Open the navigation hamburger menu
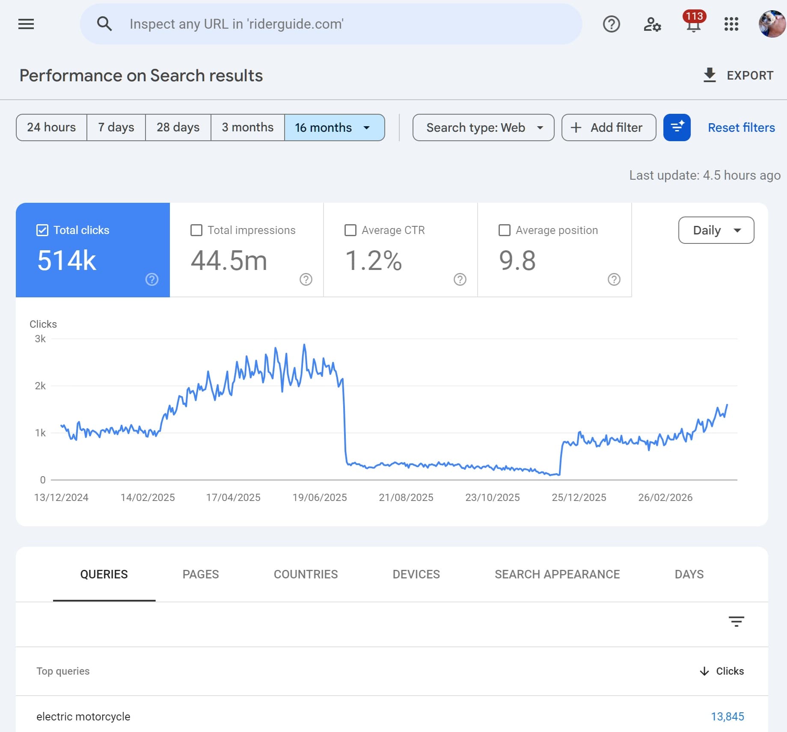 click(x=25, y=24)
